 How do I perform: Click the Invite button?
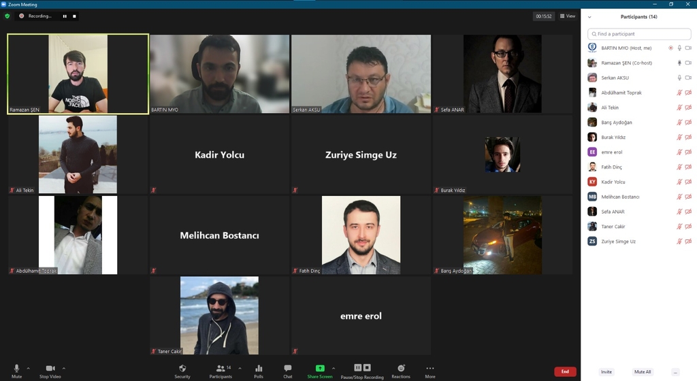click(x=606, y=372)
